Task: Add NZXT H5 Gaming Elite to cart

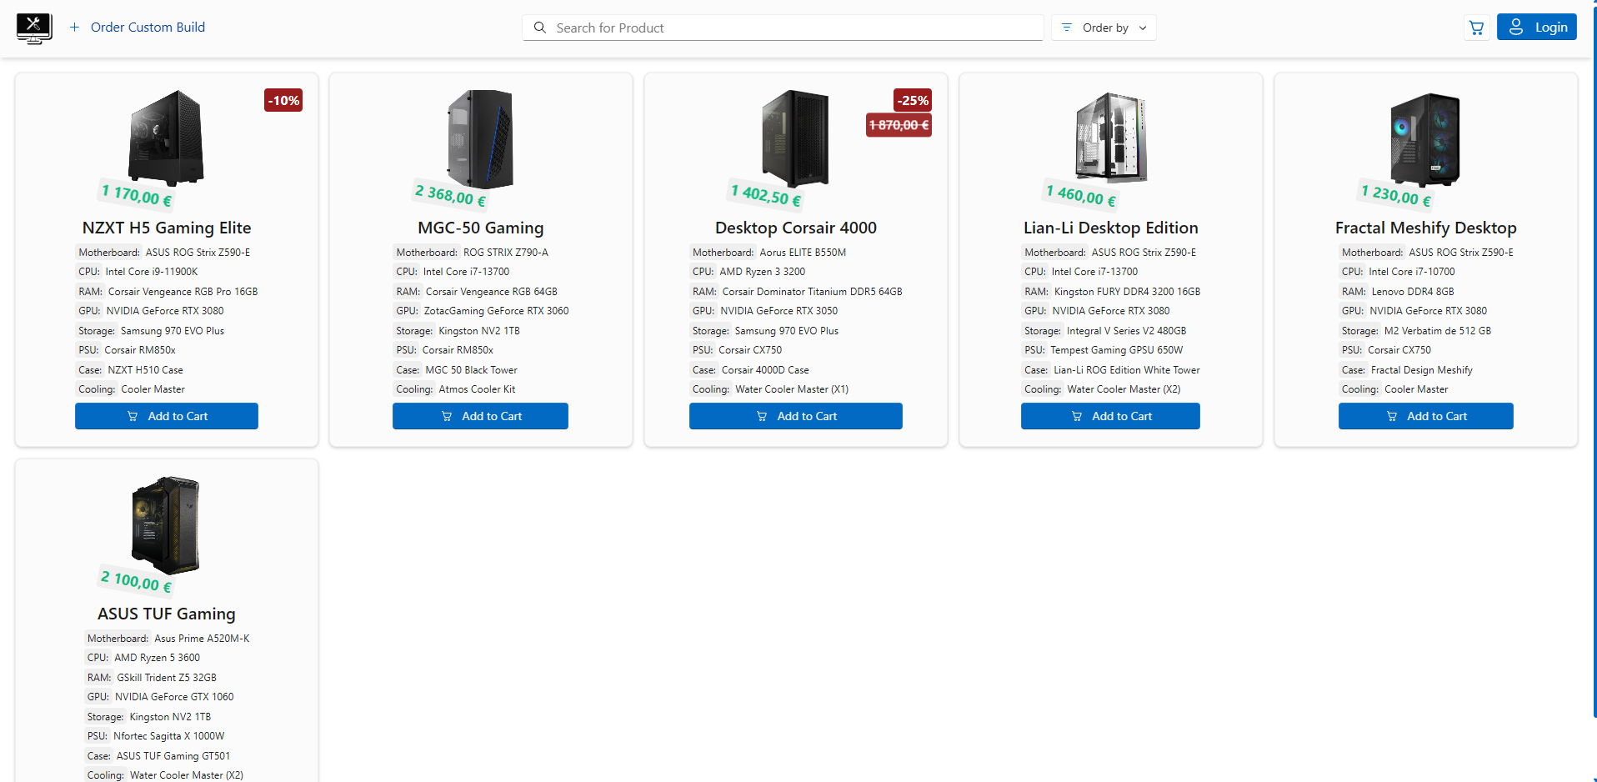Action: tap(167, 416)
